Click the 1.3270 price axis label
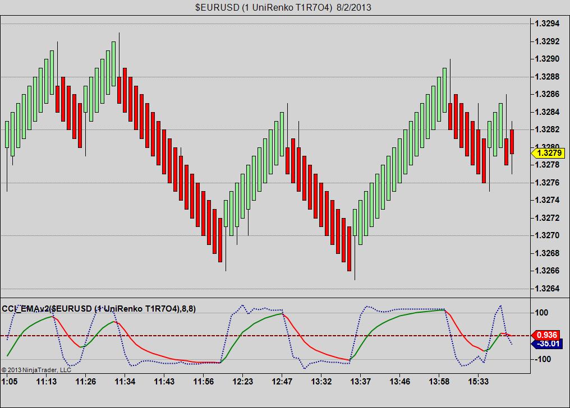The width and height of the screenshot is (570, 408). click(x=547, y=235)
